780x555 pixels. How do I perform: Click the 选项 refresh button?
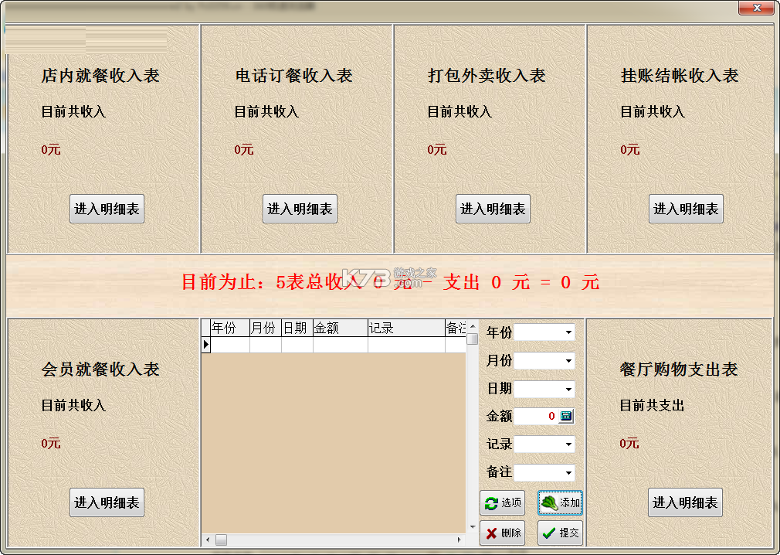pos(503,502)
